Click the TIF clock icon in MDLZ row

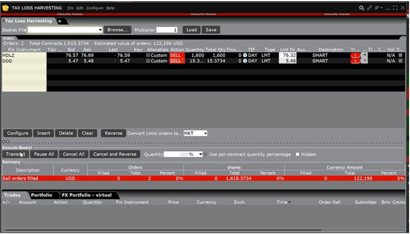pyautogui.click(x=245, y=55)
